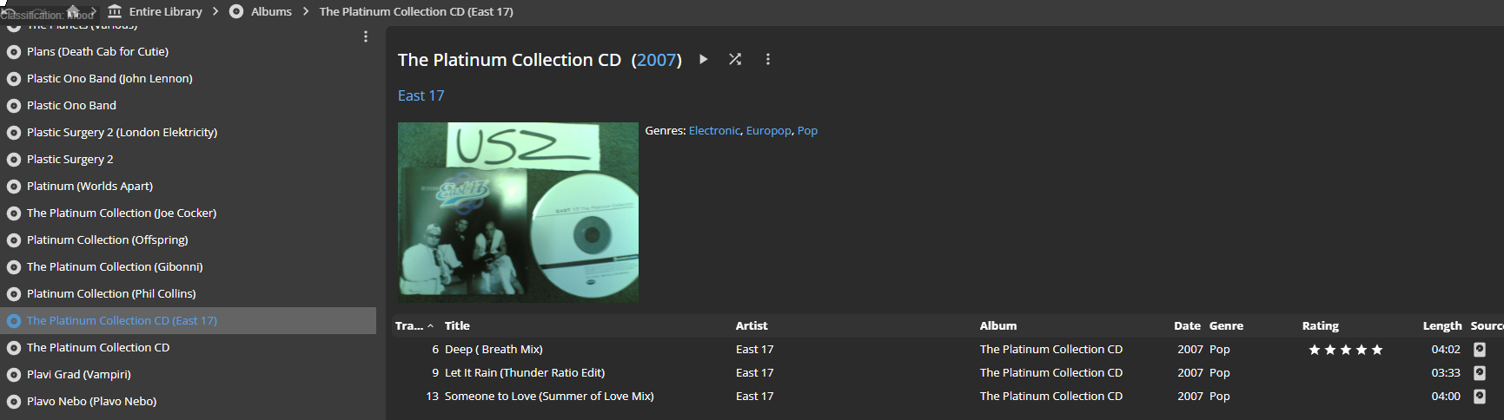This screenshot has width=1504, height=420.
Task: Sort tracks by the Tra... column header
Action: (x=409, y=325)
